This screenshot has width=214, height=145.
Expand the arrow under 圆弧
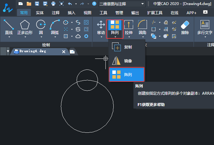click(55, 37)
